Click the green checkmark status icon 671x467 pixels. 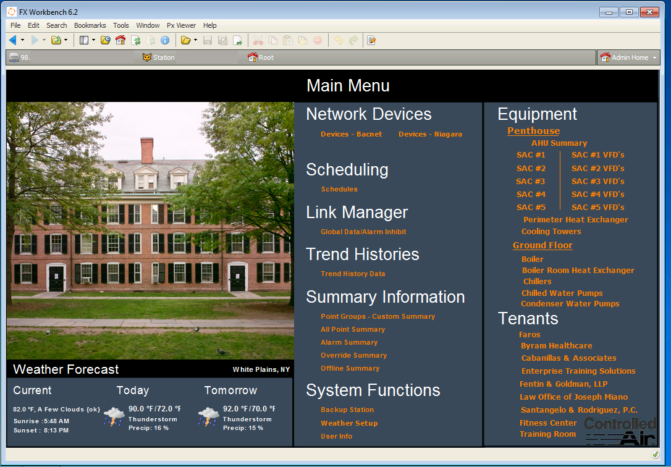pos(656,455)
